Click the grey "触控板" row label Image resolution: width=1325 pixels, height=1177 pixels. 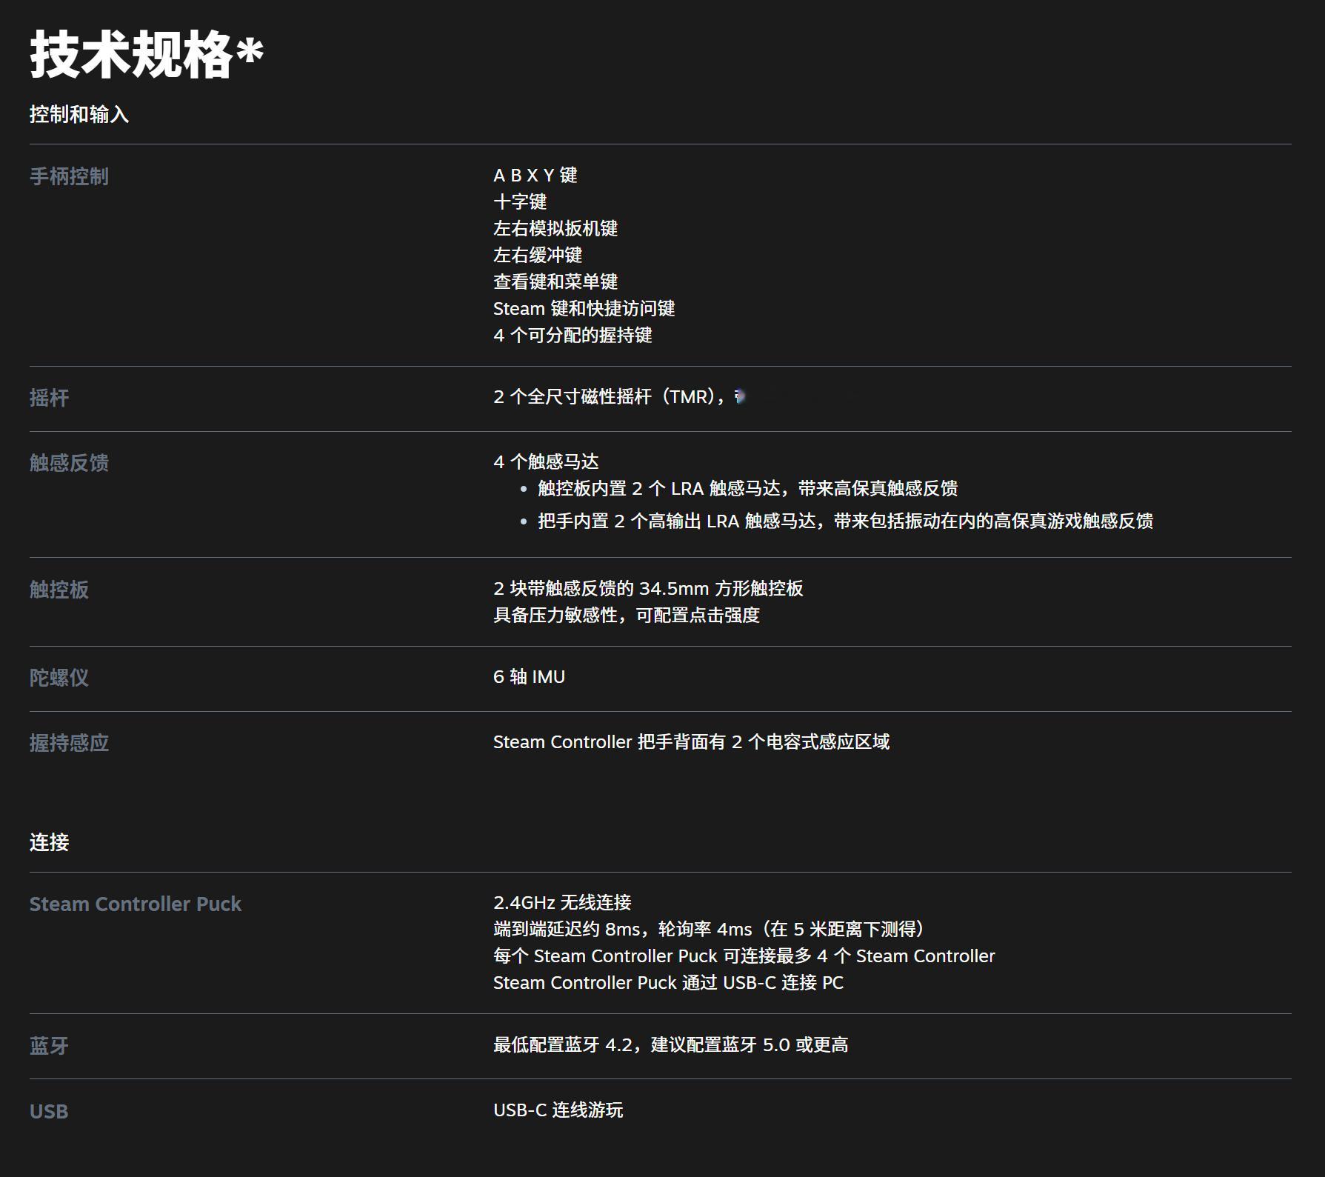click(59, 590)
